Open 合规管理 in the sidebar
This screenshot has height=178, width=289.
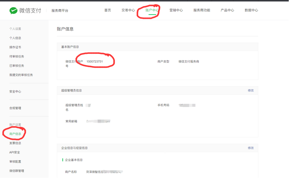[x=15, y=108]
